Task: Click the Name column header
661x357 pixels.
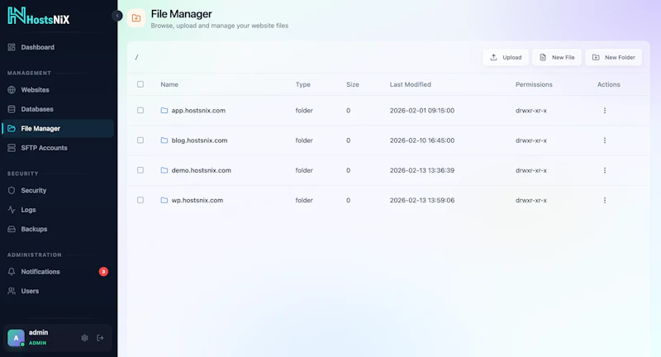Action: pyautogui.click(x=169, y=84)
